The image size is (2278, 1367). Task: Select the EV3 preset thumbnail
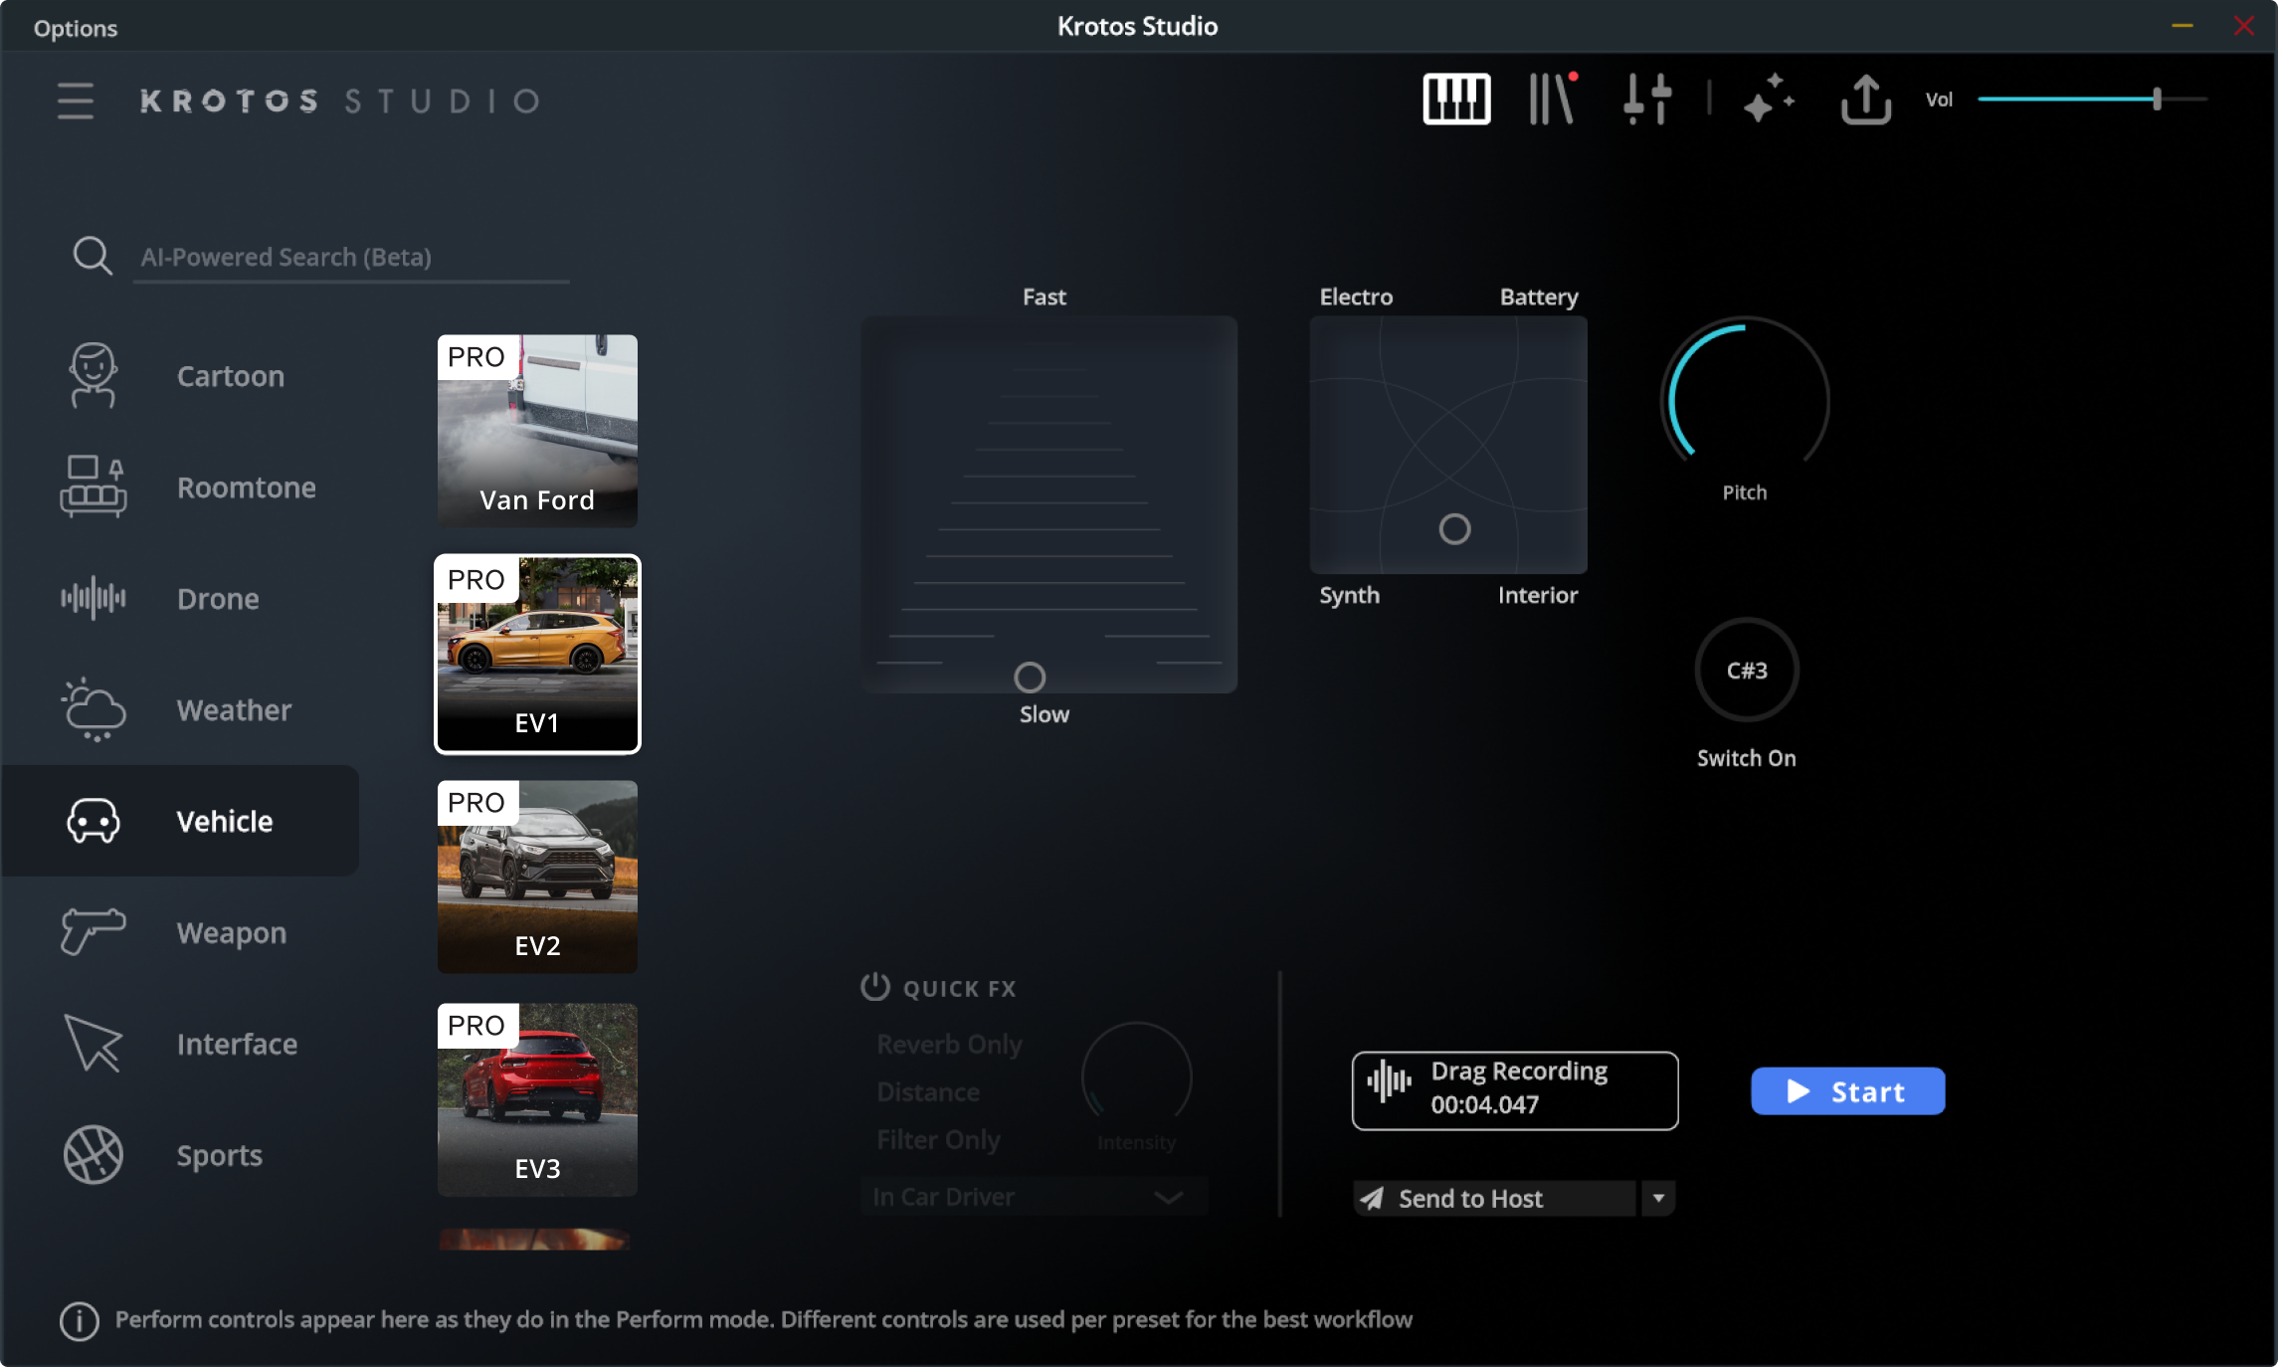point(537,1099)
